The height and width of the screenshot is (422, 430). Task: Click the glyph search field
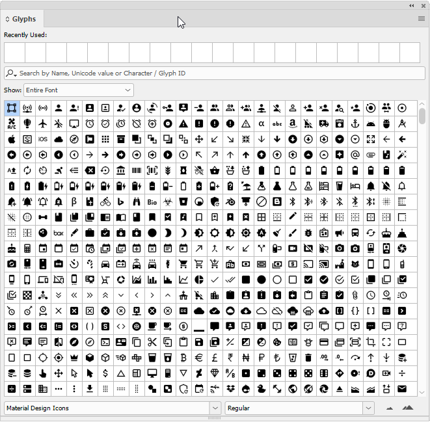(x=215, y=73)
